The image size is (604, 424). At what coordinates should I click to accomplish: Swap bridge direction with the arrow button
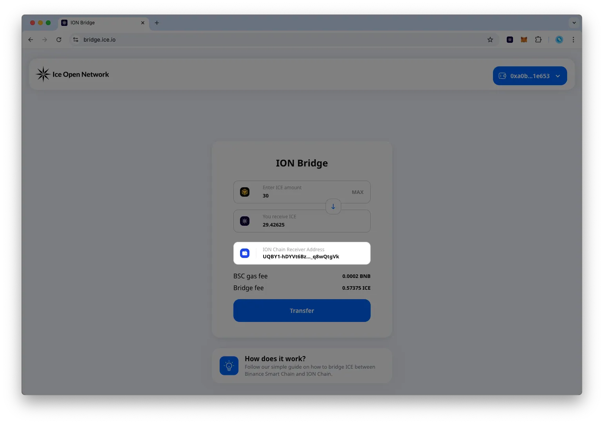click(333, 207)
